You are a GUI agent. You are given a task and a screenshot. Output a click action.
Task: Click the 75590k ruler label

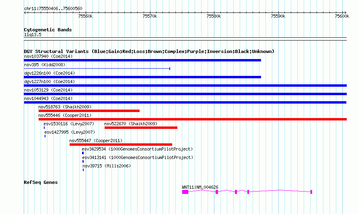pyautogui.click(x=278, y=16)
